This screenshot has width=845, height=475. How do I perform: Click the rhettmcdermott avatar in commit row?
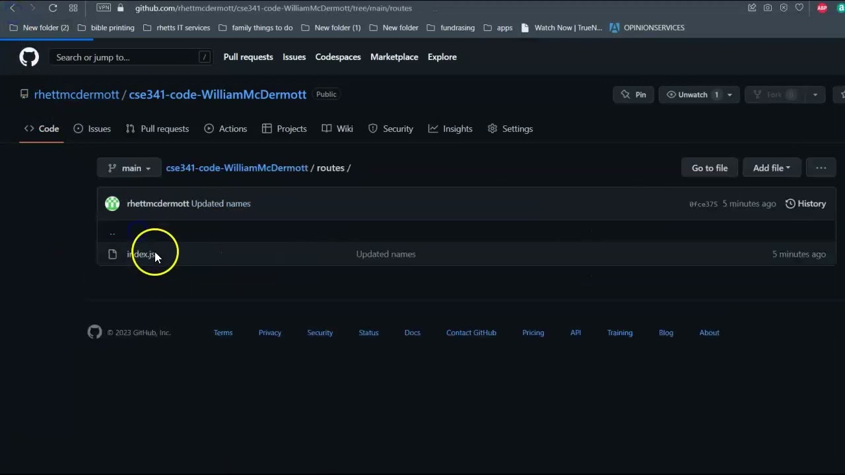pyautogui.click(x=112, y=203)
